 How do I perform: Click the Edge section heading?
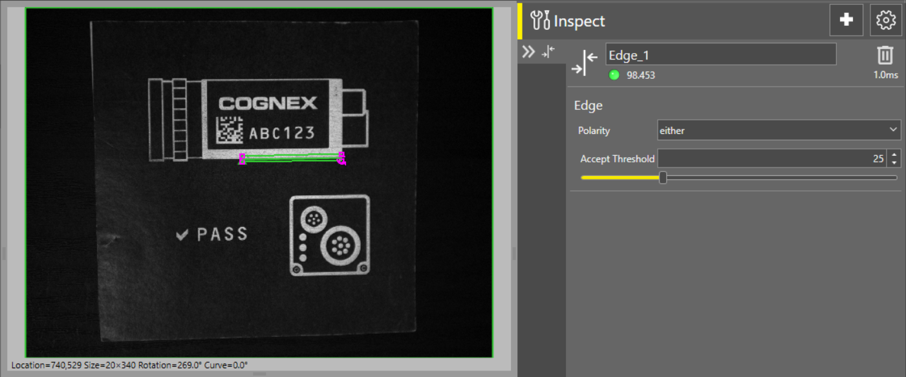(x=588, y=105)
